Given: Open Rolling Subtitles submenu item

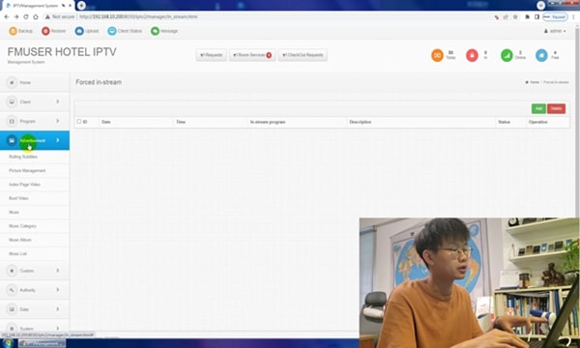Looking at the screenshot, I should pyautogui.click(x=23, y=157).
